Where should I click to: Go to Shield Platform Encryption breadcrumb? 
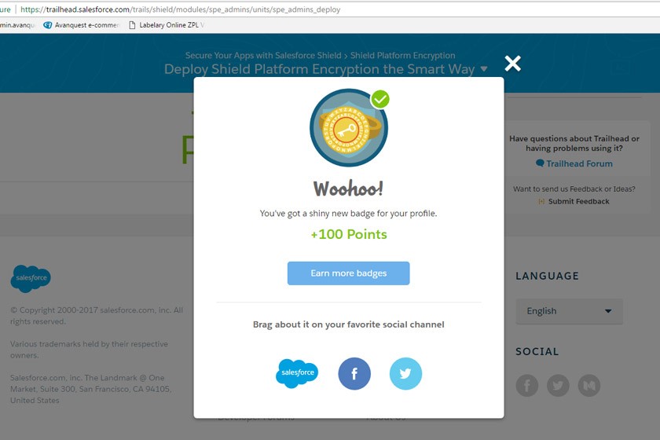(403, 55)
